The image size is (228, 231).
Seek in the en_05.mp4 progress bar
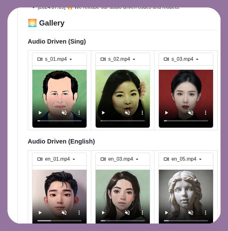click(x=186, y=221)
